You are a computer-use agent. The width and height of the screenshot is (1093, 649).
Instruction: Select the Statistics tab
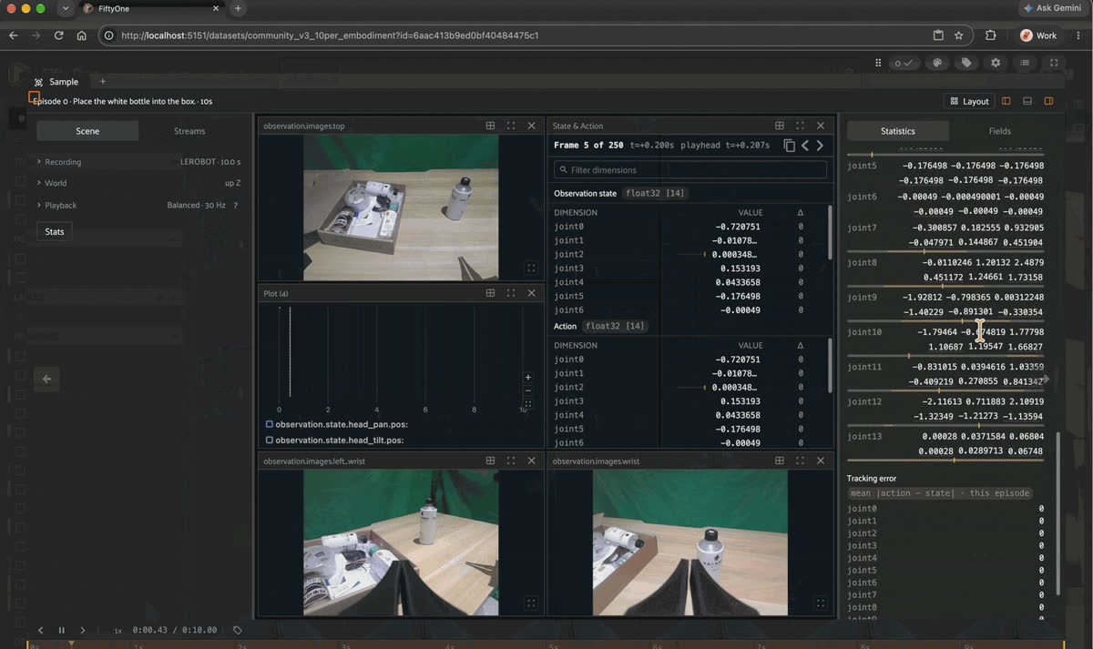pos(898,131)
